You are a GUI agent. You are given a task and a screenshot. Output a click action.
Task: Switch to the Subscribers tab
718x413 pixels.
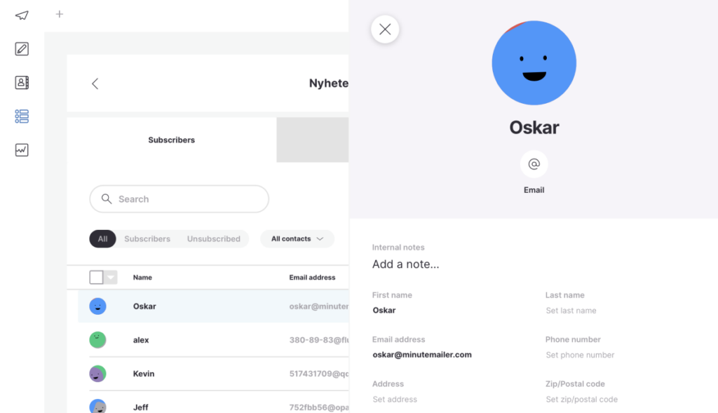[x=171, y=140]
